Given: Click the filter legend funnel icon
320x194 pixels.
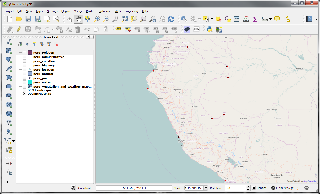Looking at the screenshot, I should tap(34, 44).
